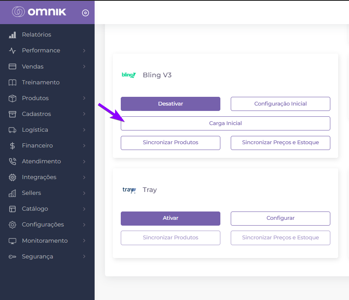This screenshot has width=349, height=300.
Task: Expand the Segurança chevron
Action: [x=84, y=256]
